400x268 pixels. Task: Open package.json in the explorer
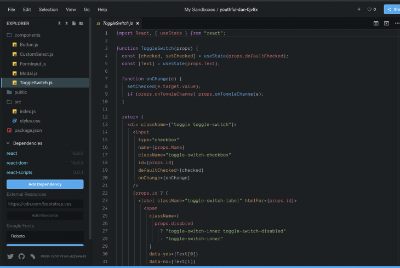tap(28, 130)
